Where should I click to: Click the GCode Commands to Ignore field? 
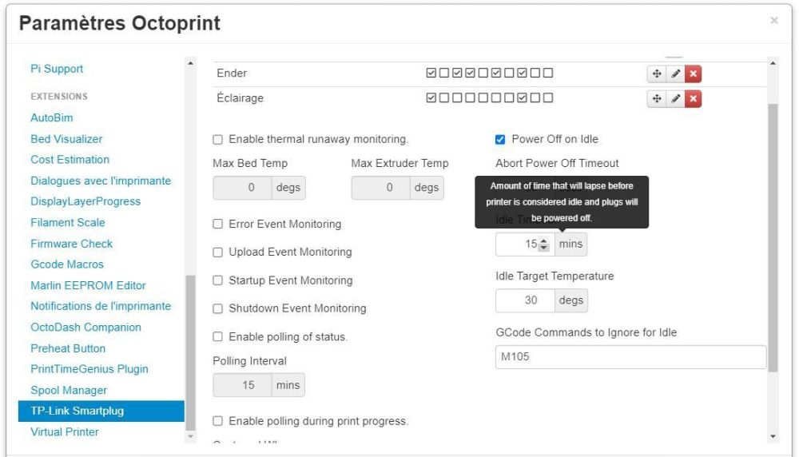coord(630,357)
